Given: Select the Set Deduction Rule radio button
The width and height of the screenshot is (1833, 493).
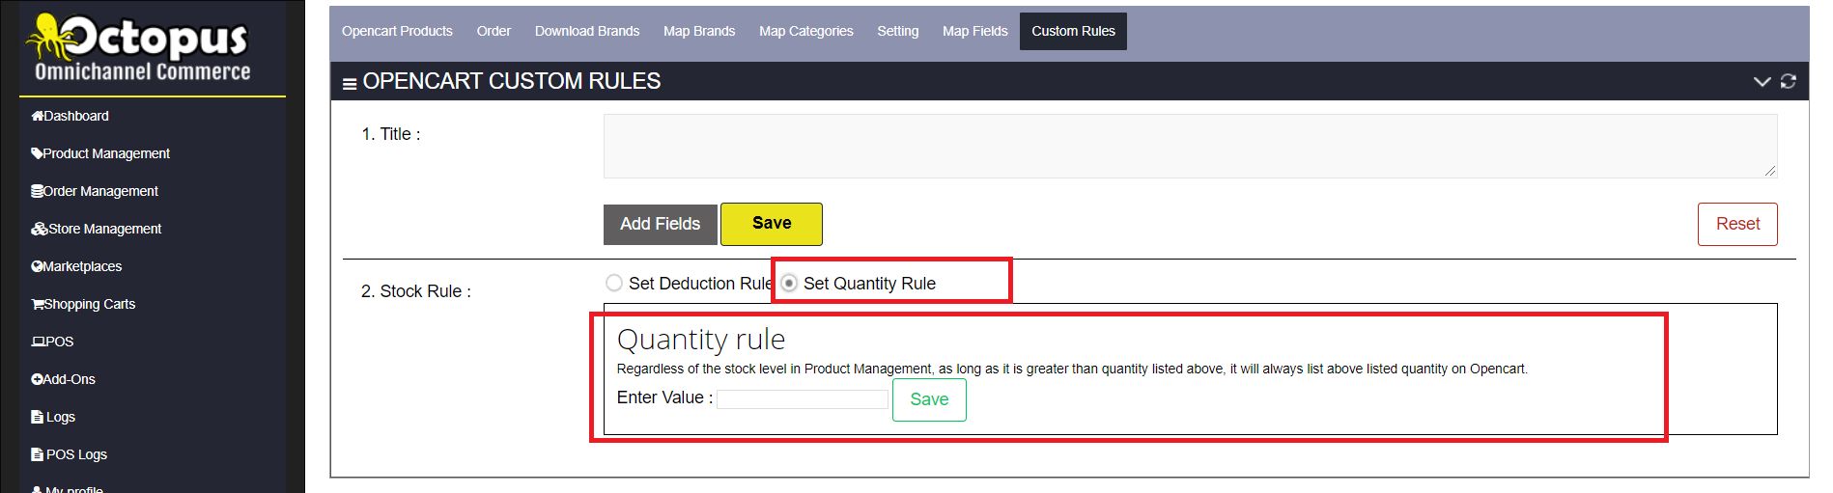Looking at the screenshot, I should click(614, 283).
